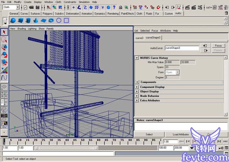Open the Attribute Editor Attributes menu
The width and height of the screenshot is (229, 162).
(x=166, y=31)
